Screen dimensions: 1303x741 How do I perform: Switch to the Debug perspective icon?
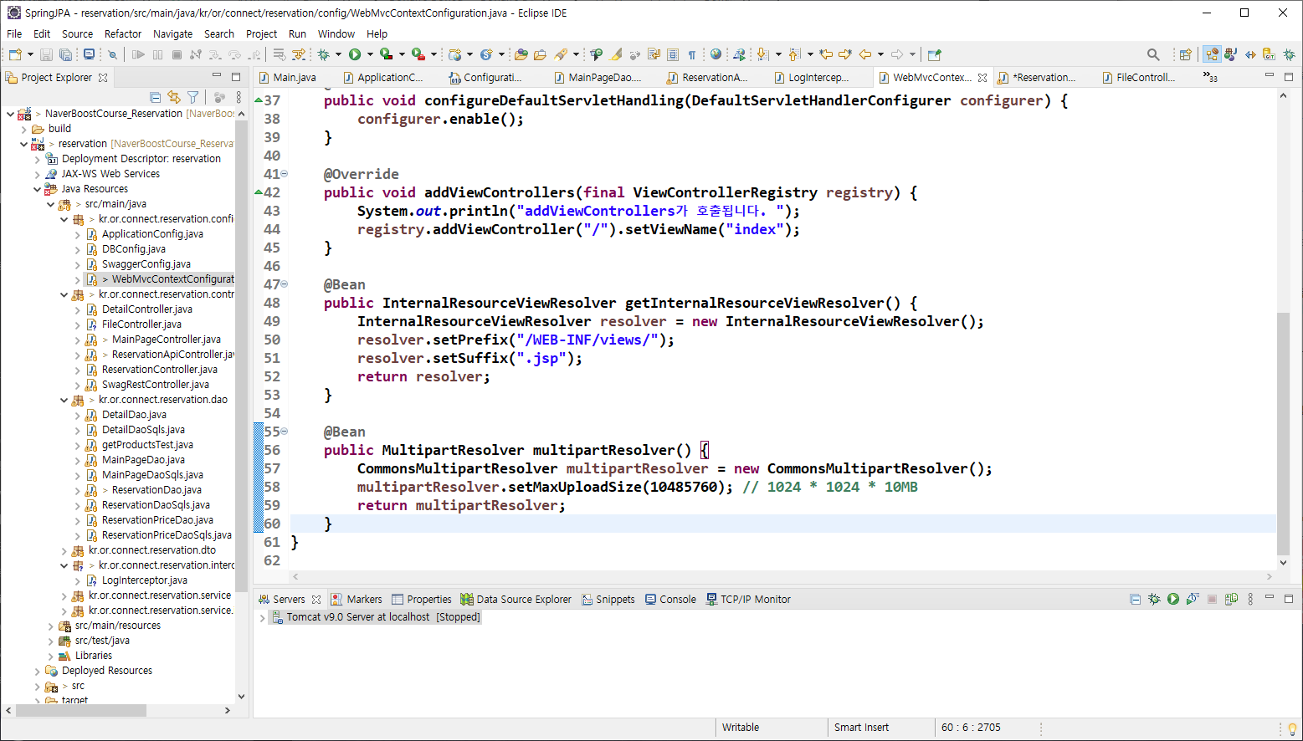(1290, 54)
